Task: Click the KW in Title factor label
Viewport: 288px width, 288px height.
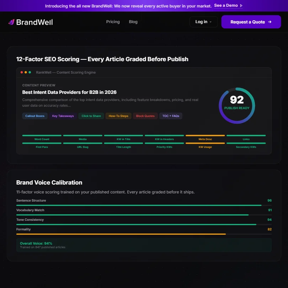Action: point(123,139)
